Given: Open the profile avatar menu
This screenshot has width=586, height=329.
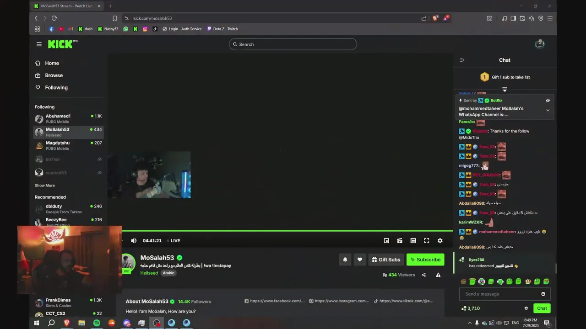Looking at the screenshot, I should pos(540,44).
